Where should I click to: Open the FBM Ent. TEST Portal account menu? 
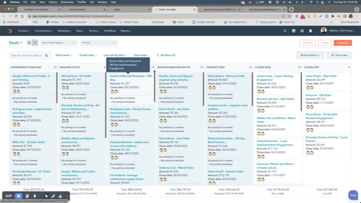(x=342, y=31)
